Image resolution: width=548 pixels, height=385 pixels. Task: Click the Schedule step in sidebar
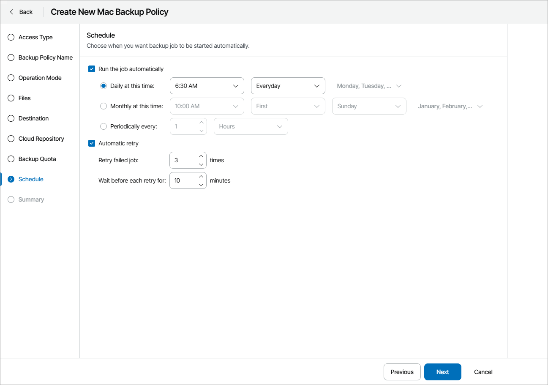point(31,179)
